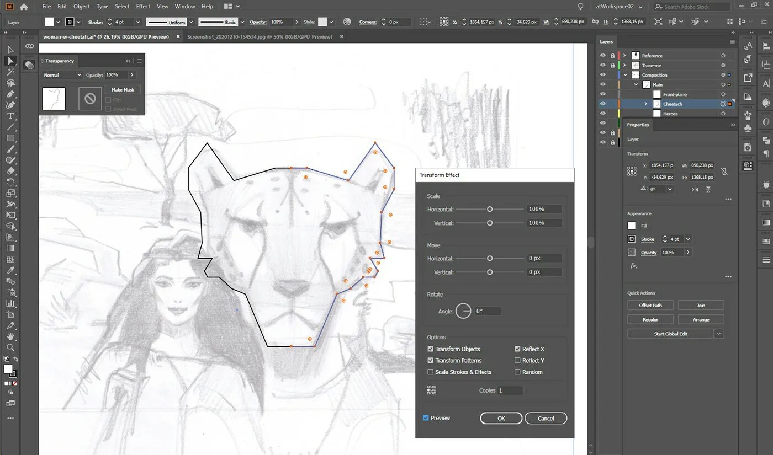This screenshot has width=773, height=455.
Task: Select the Magic Wand tool
Action: [10, 72]
